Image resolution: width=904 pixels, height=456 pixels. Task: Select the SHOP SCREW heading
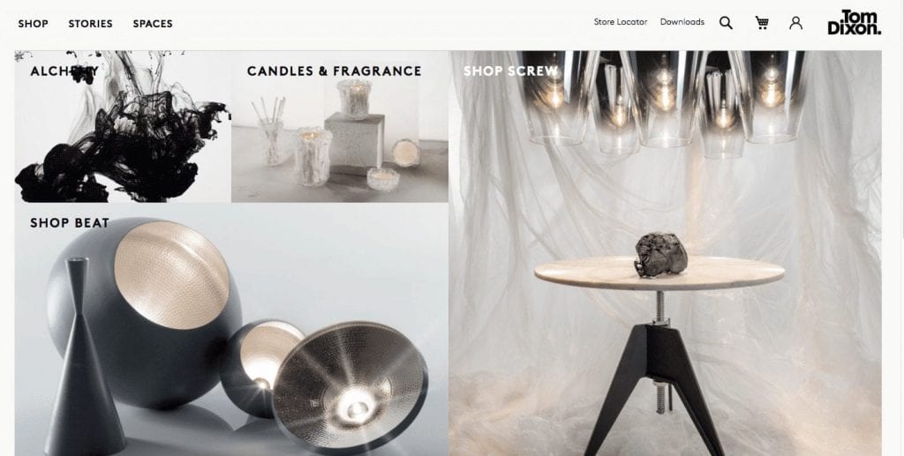click(510, 71)
